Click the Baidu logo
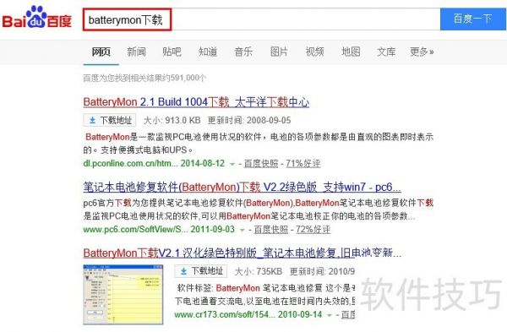The height and width of the screenshot is (332, 507). (x=36, y=18)
